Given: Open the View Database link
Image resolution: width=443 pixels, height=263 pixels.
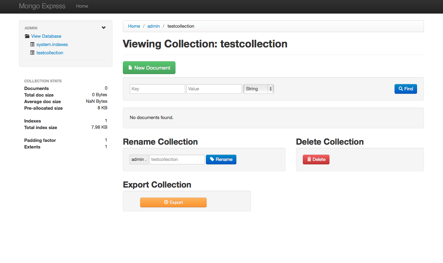Looking at the screenshot, I should [x=46, y=36].
